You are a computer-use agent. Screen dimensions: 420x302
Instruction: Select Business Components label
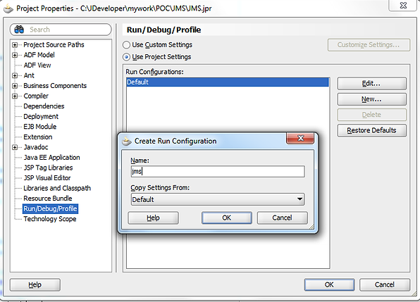55,86
